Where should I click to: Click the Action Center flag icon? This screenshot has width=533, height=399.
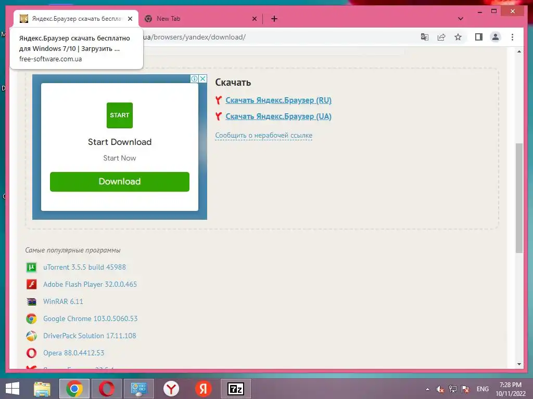(x=465, y=389)
